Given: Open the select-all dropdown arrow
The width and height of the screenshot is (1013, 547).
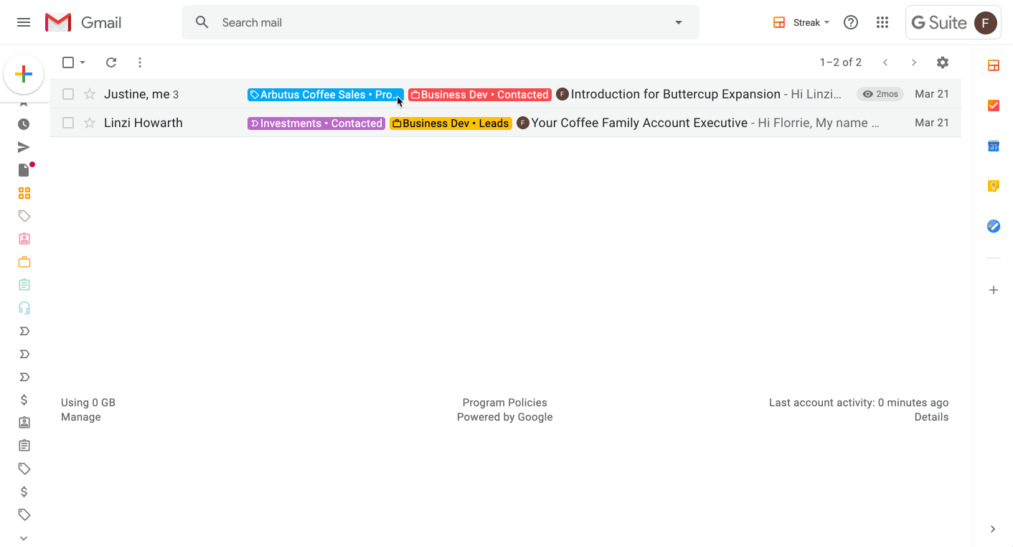Looking at the screenshot, I should click(84, 62).
